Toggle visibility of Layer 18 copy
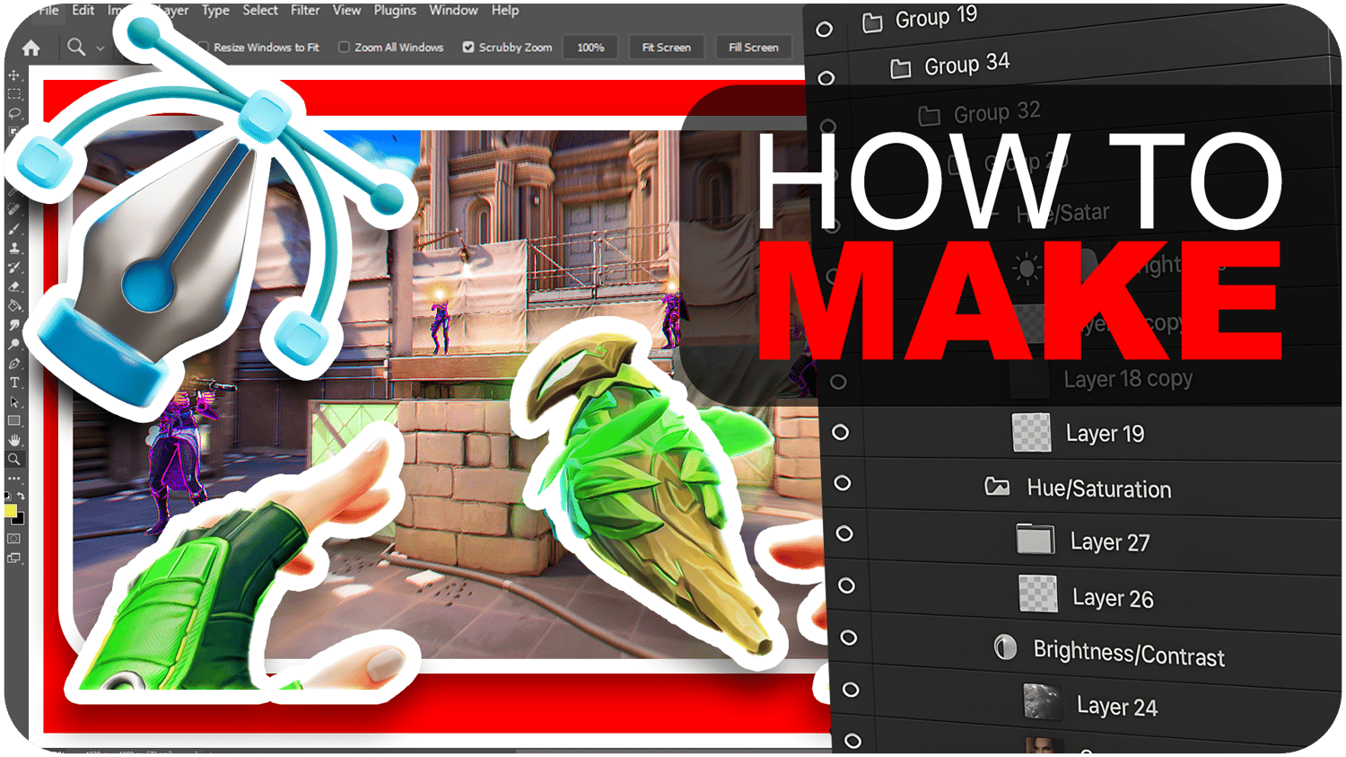1346x757 pixels. [838, 382]
